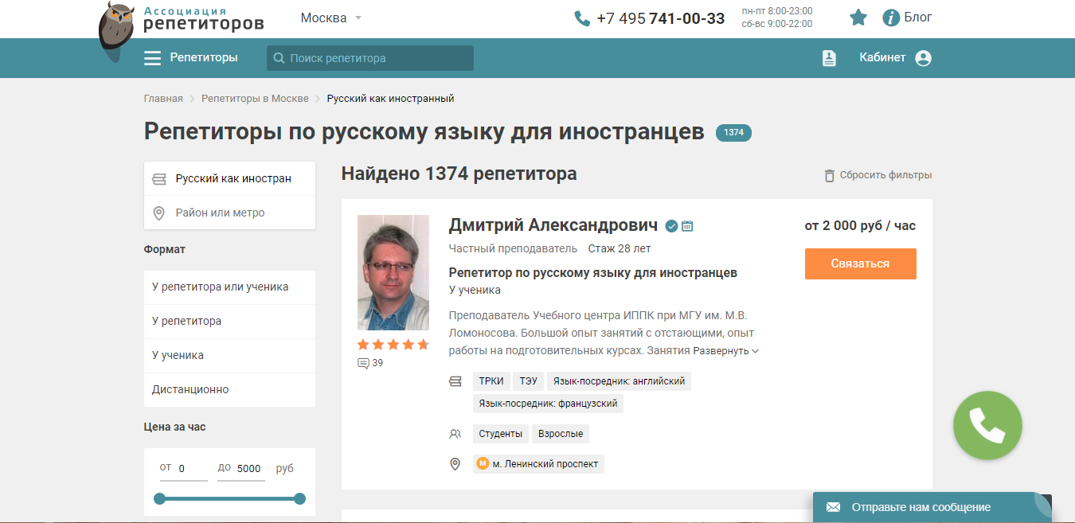
Task: Open the Москва city dropdown
Action: click(329, 17)
